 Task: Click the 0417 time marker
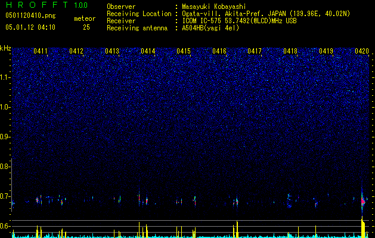tap(255, 51)
